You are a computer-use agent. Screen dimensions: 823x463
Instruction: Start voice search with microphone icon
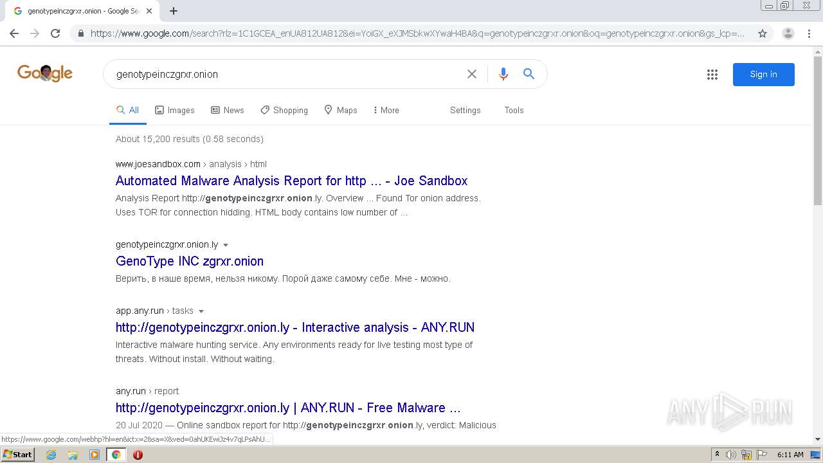pyautogui.click(x=503, y=74)
